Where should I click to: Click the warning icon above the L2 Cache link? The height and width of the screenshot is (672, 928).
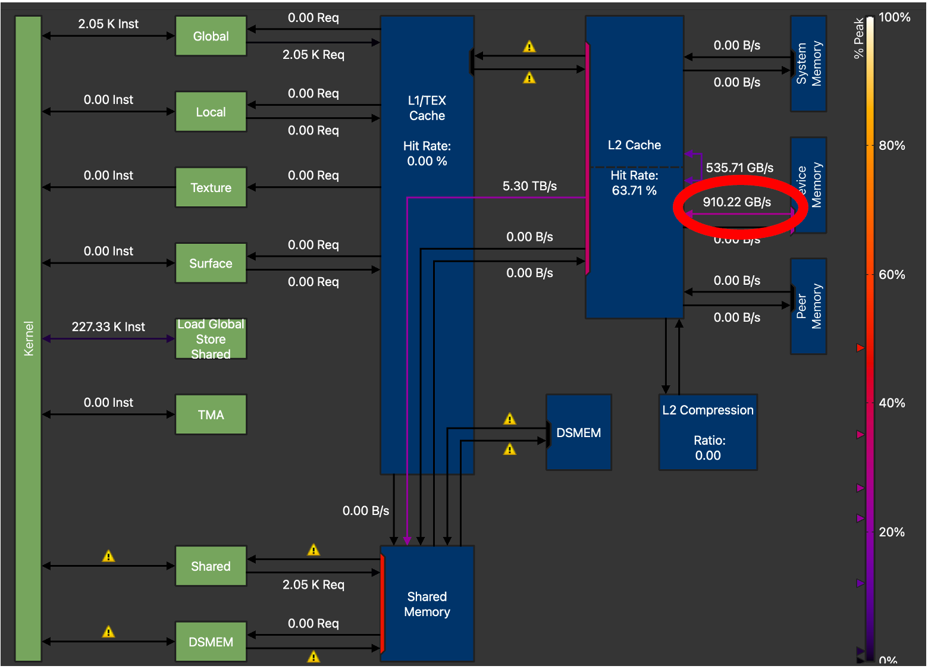529,45
